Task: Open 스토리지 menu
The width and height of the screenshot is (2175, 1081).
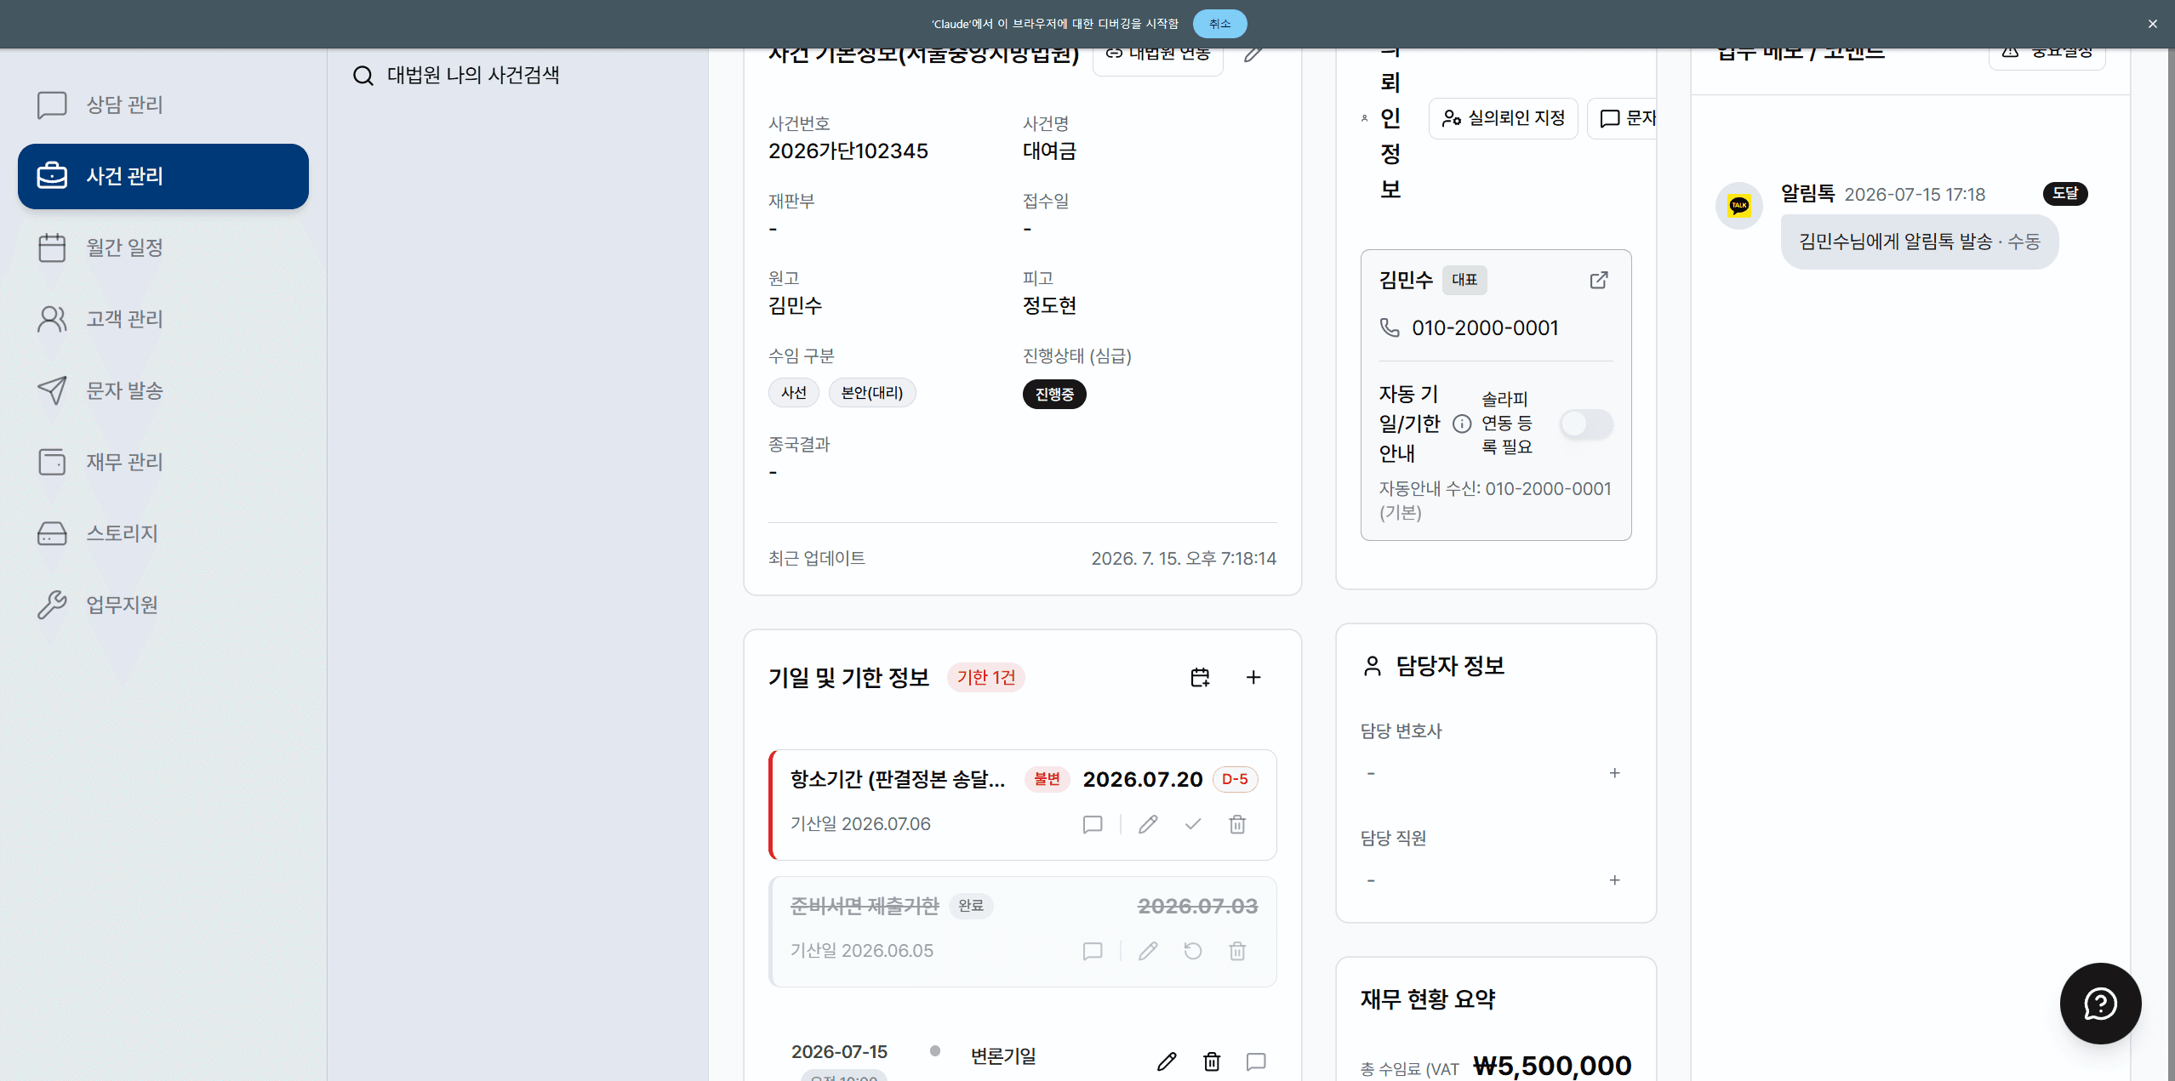Action: 163,533
